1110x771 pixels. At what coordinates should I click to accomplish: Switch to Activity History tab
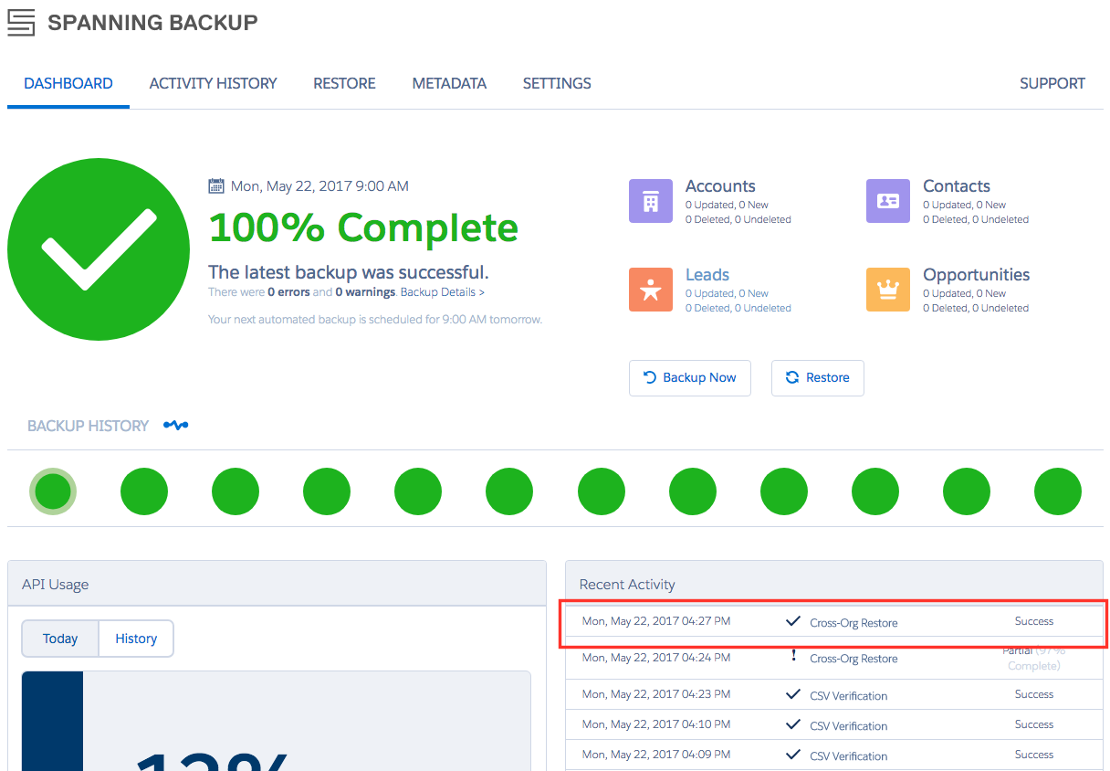click(213, 83)
